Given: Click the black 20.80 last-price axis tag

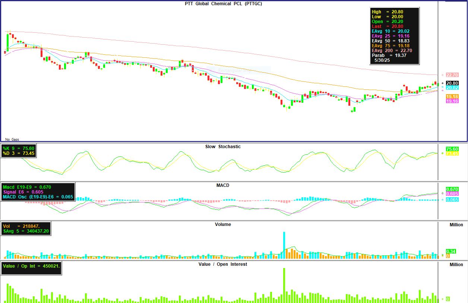Looking at the screenshot, I should 452,83.
